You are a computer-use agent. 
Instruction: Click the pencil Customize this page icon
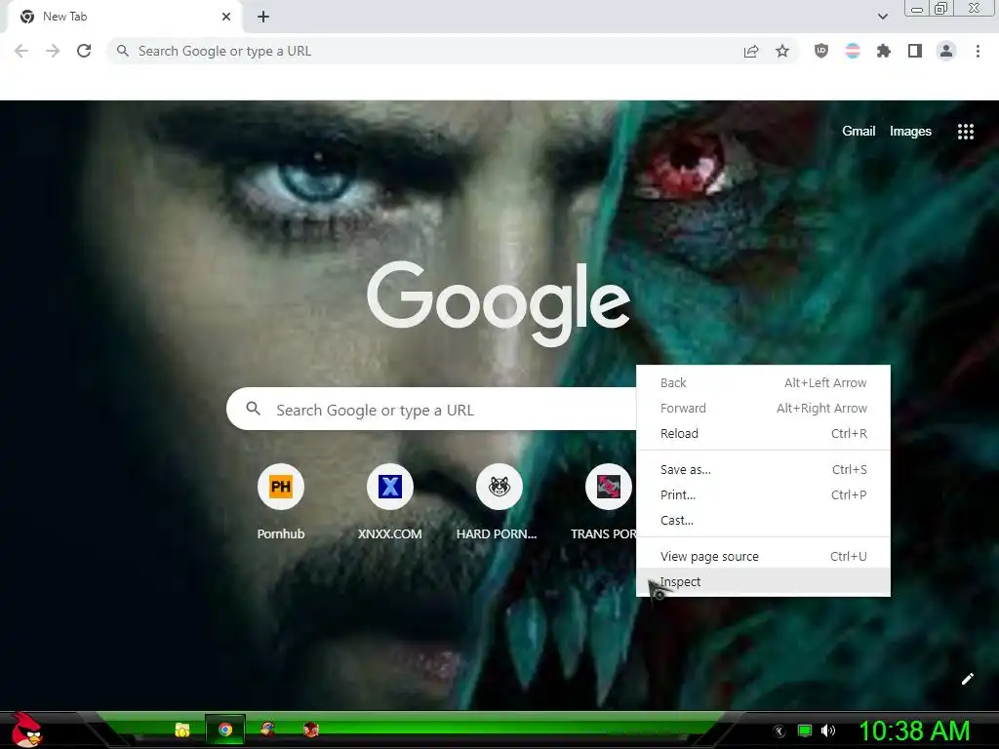tap(967, 679)
